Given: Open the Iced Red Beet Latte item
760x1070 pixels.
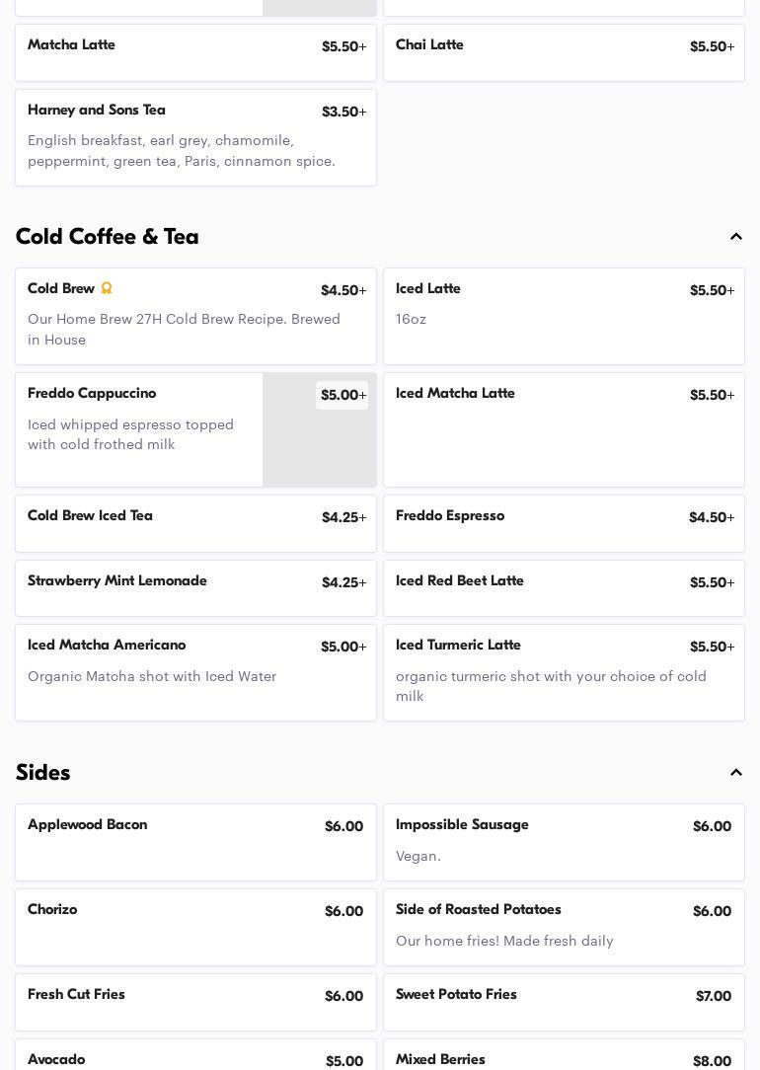Looking at the screenshot, I should [564, 588].
